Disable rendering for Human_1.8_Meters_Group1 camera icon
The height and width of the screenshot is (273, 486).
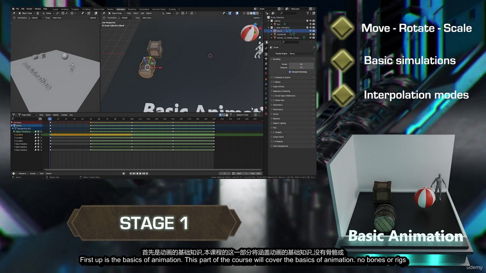(313, 38)
